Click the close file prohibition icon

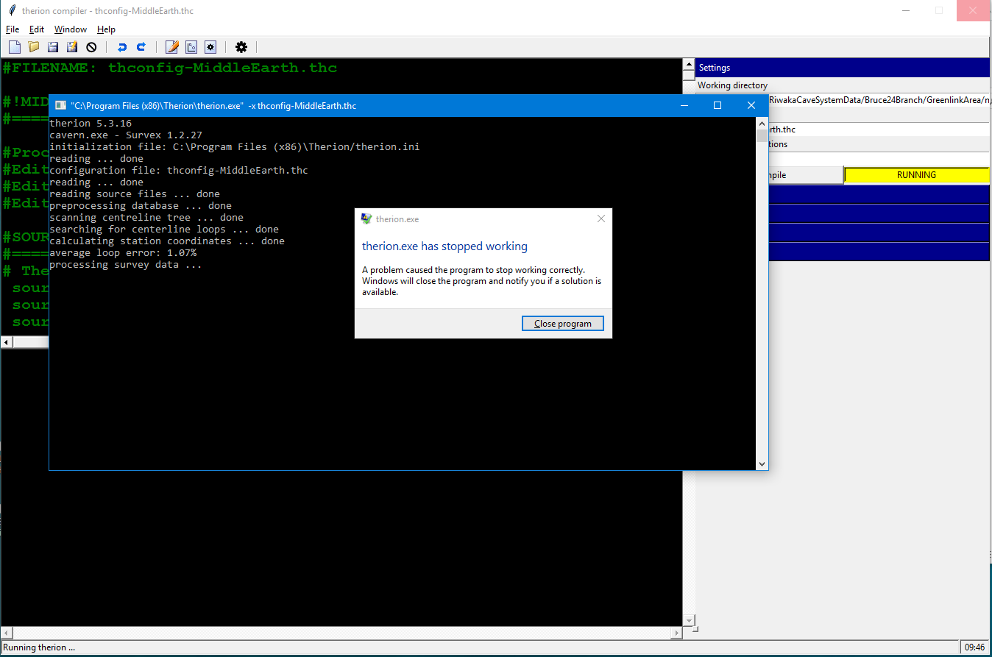point(91,47)
